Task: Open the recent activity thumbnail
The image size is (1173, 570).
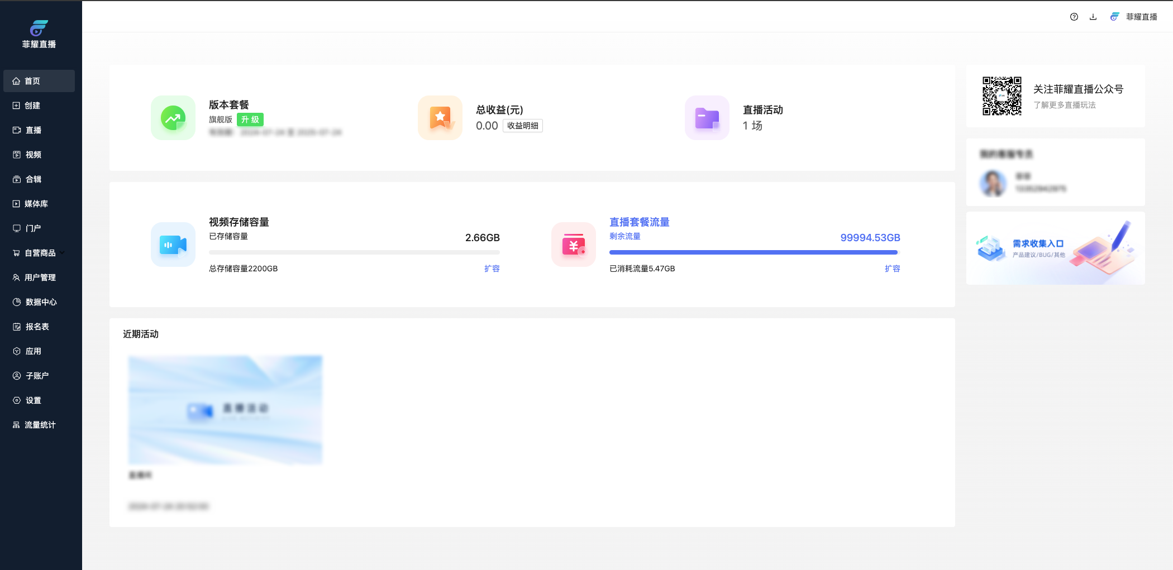Action: (x=225, y=410)
